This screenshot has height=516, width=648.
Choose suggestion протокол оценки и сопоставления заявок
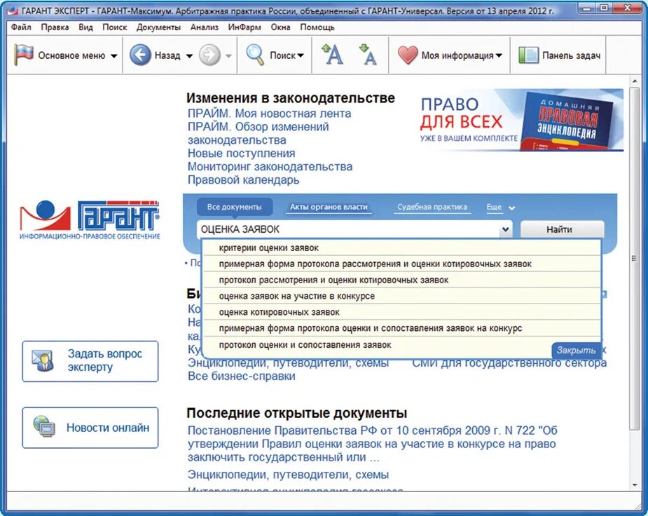coord(378,345)
